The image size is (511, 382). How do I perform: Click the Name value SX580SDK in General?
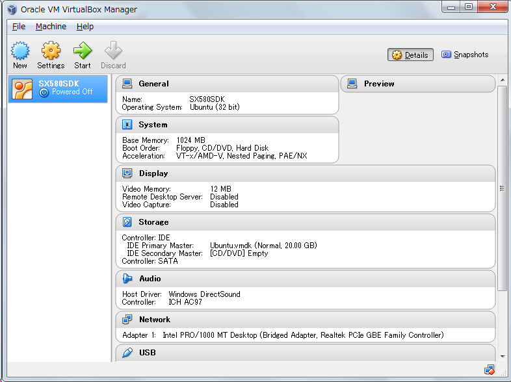pyautogui.click(x=207, y=99)
